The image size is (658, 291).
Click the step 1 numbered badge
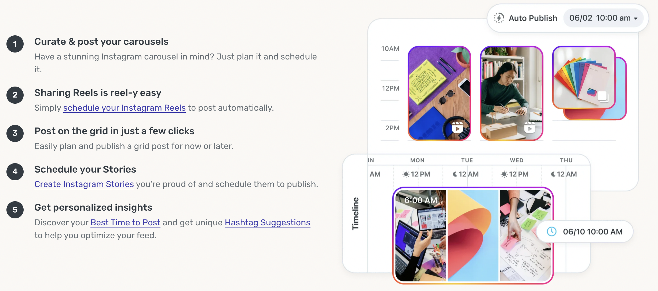(15, 45)
